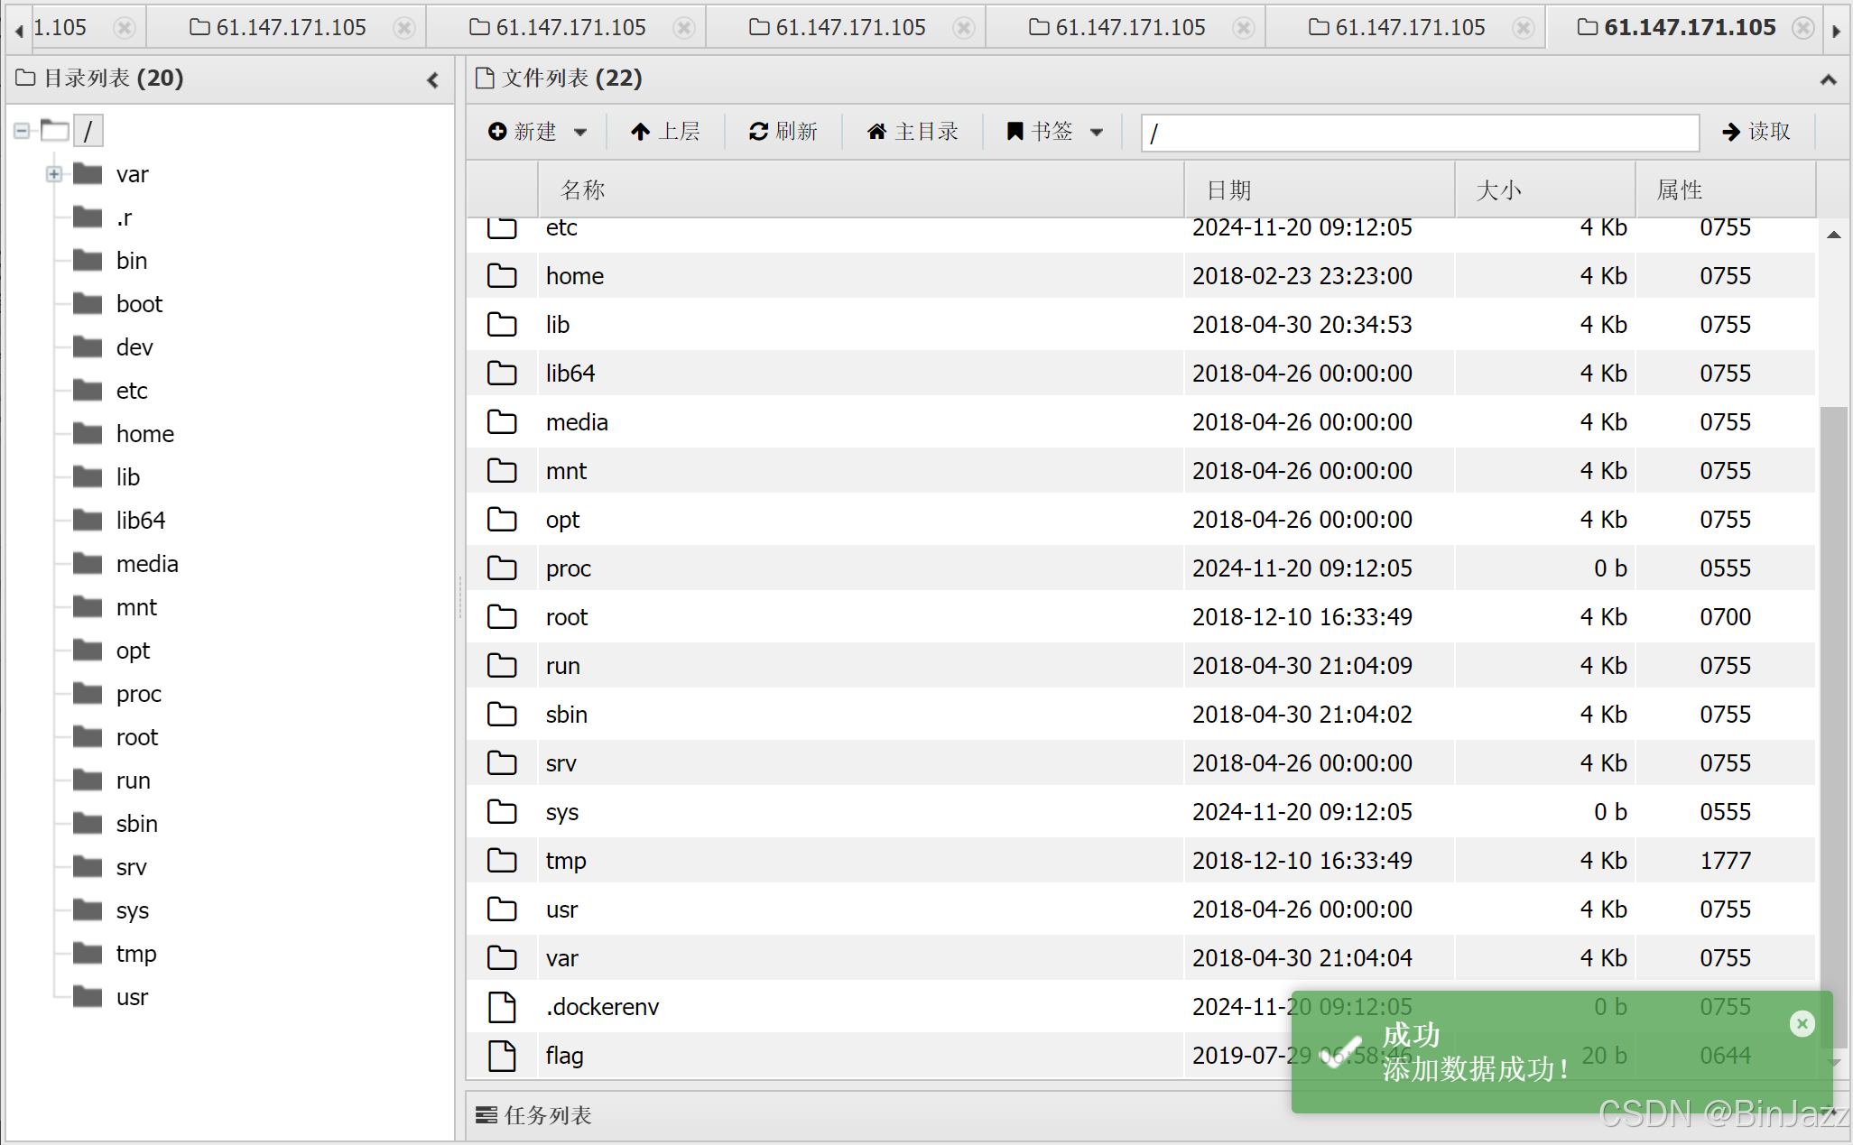Collapse the file list panel chevron
The height and width of the screenshot is (1145, 1853).
1828,80
